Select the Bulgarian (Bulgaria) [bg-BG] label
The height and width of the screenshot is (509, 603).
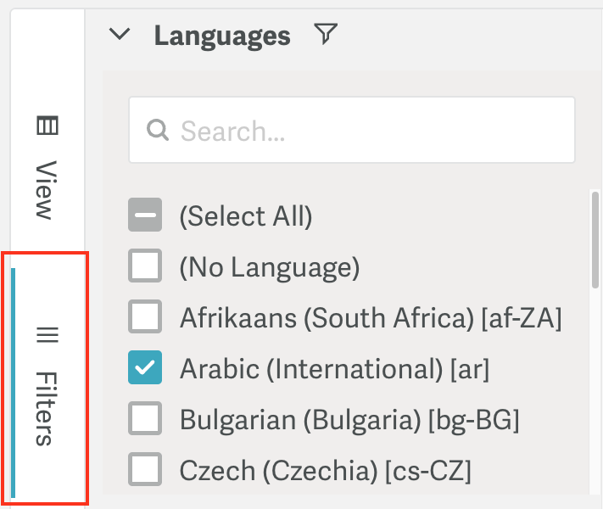[349, 420]
